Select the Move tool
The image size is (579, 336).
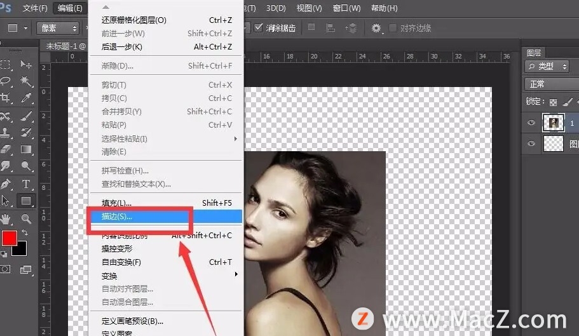coord(26,65)
